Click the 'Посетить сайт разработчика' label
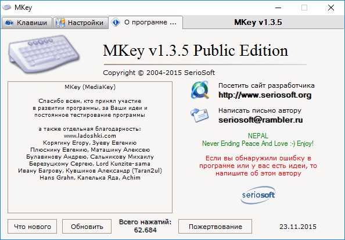Screen dimensions: 345x240 tap(266, 85)
